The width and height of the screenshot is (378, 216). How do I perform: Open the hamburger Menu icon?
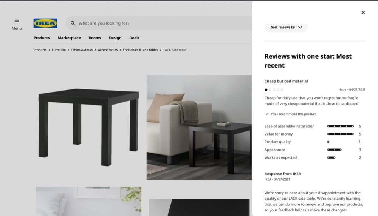(x=17, y=20)
